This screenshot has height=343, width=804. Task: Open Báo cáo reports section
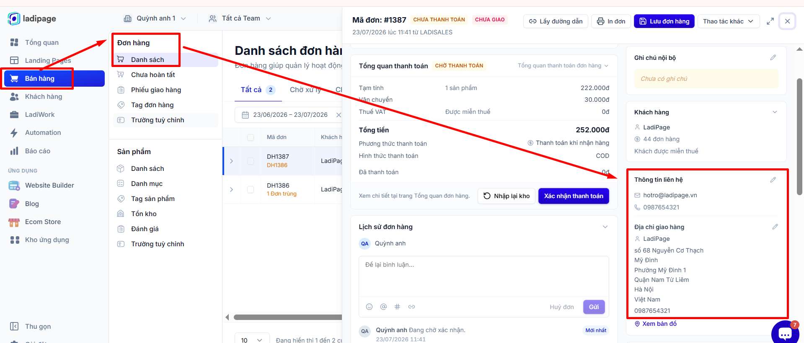coord(37,151)
